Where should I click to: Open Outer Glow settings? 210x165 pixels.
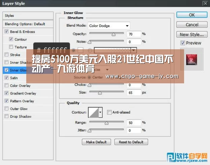coord(19,109)
